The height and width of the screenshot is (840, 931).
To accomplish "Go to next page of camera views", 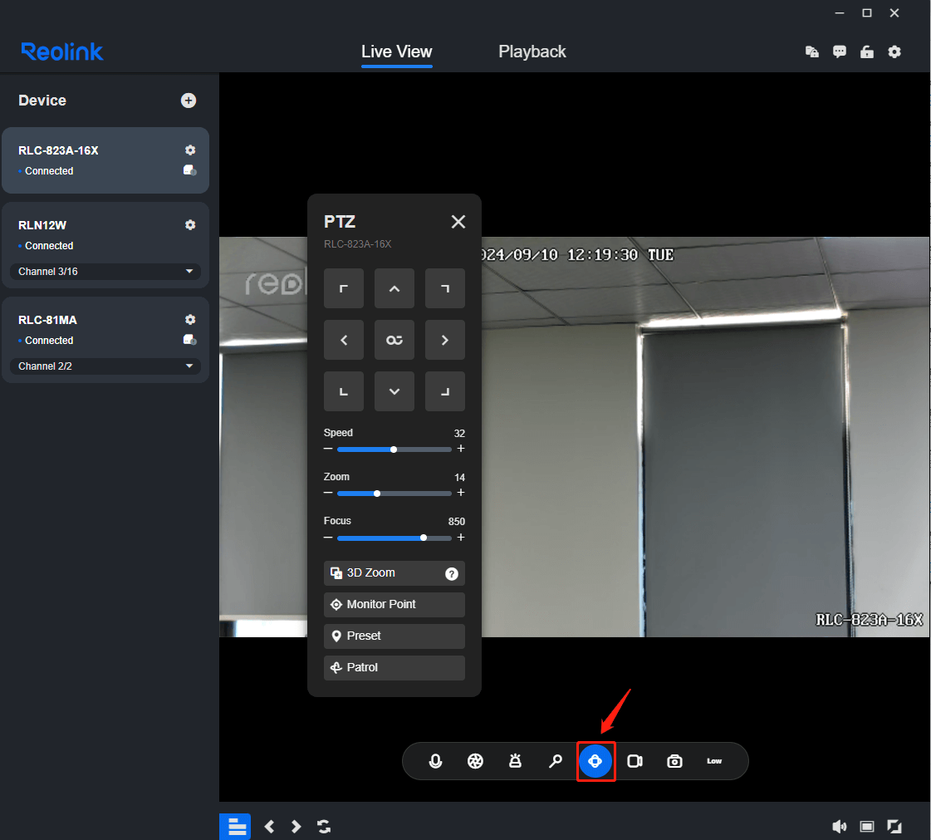I will pos(296,827).
